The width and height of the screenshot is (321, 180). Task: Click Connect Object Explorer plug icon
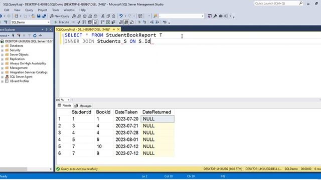[x=13, y=35]
